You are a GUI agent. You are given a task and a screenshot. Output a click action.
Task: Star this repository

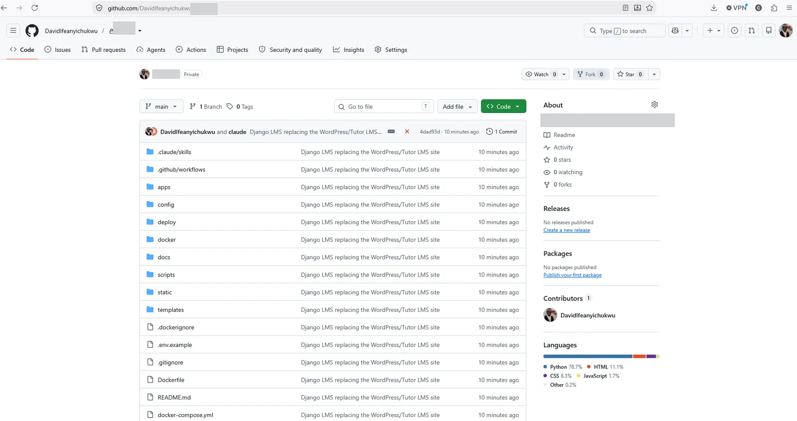(x=630, y=74)
